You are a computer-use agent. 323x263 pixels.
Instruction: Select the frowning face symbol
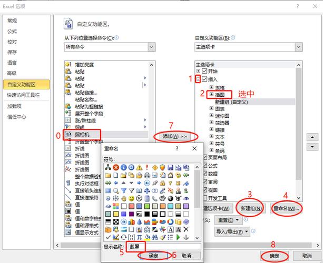click(139, 198)
